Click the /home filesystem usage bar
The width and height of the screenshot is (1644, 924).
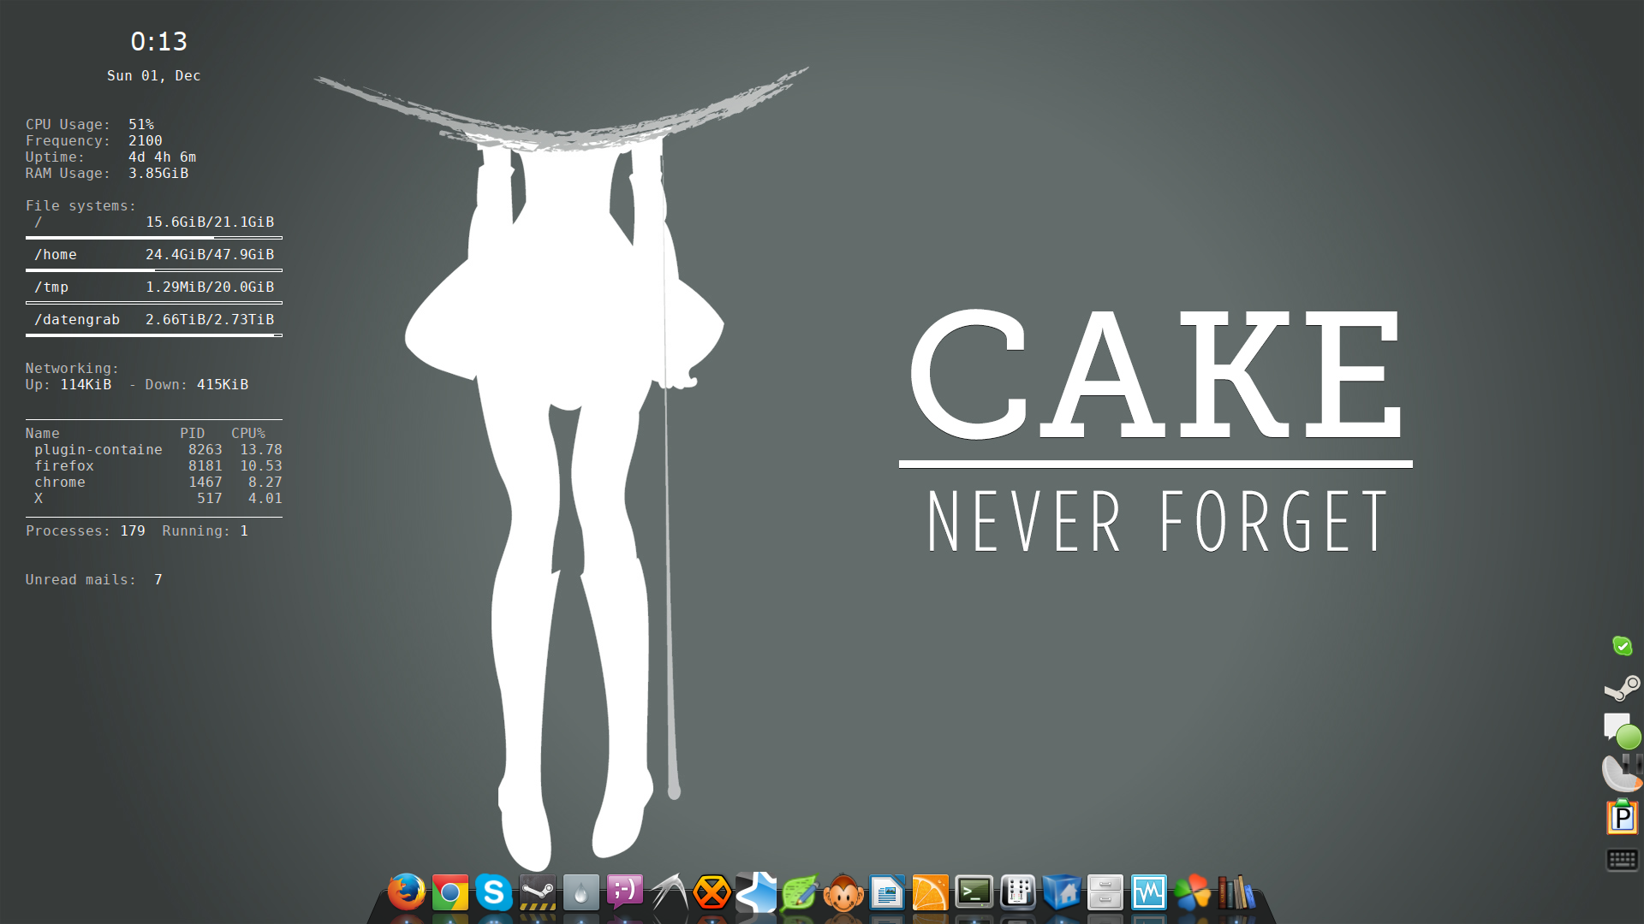point(154,270)
